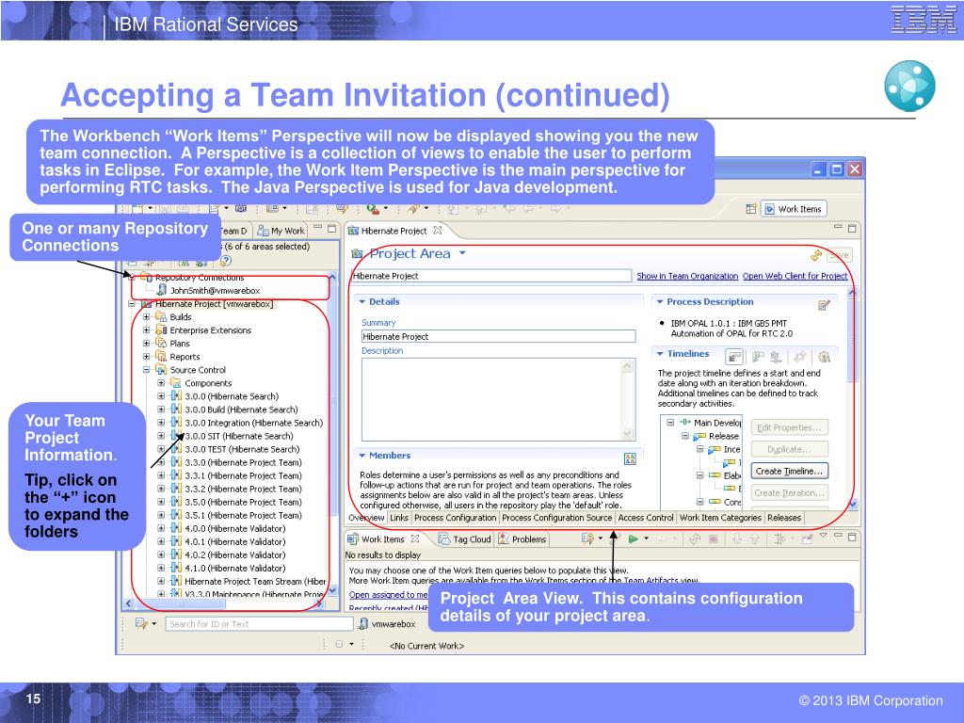
Task: Open the Access Control tab
Action: 646,518
